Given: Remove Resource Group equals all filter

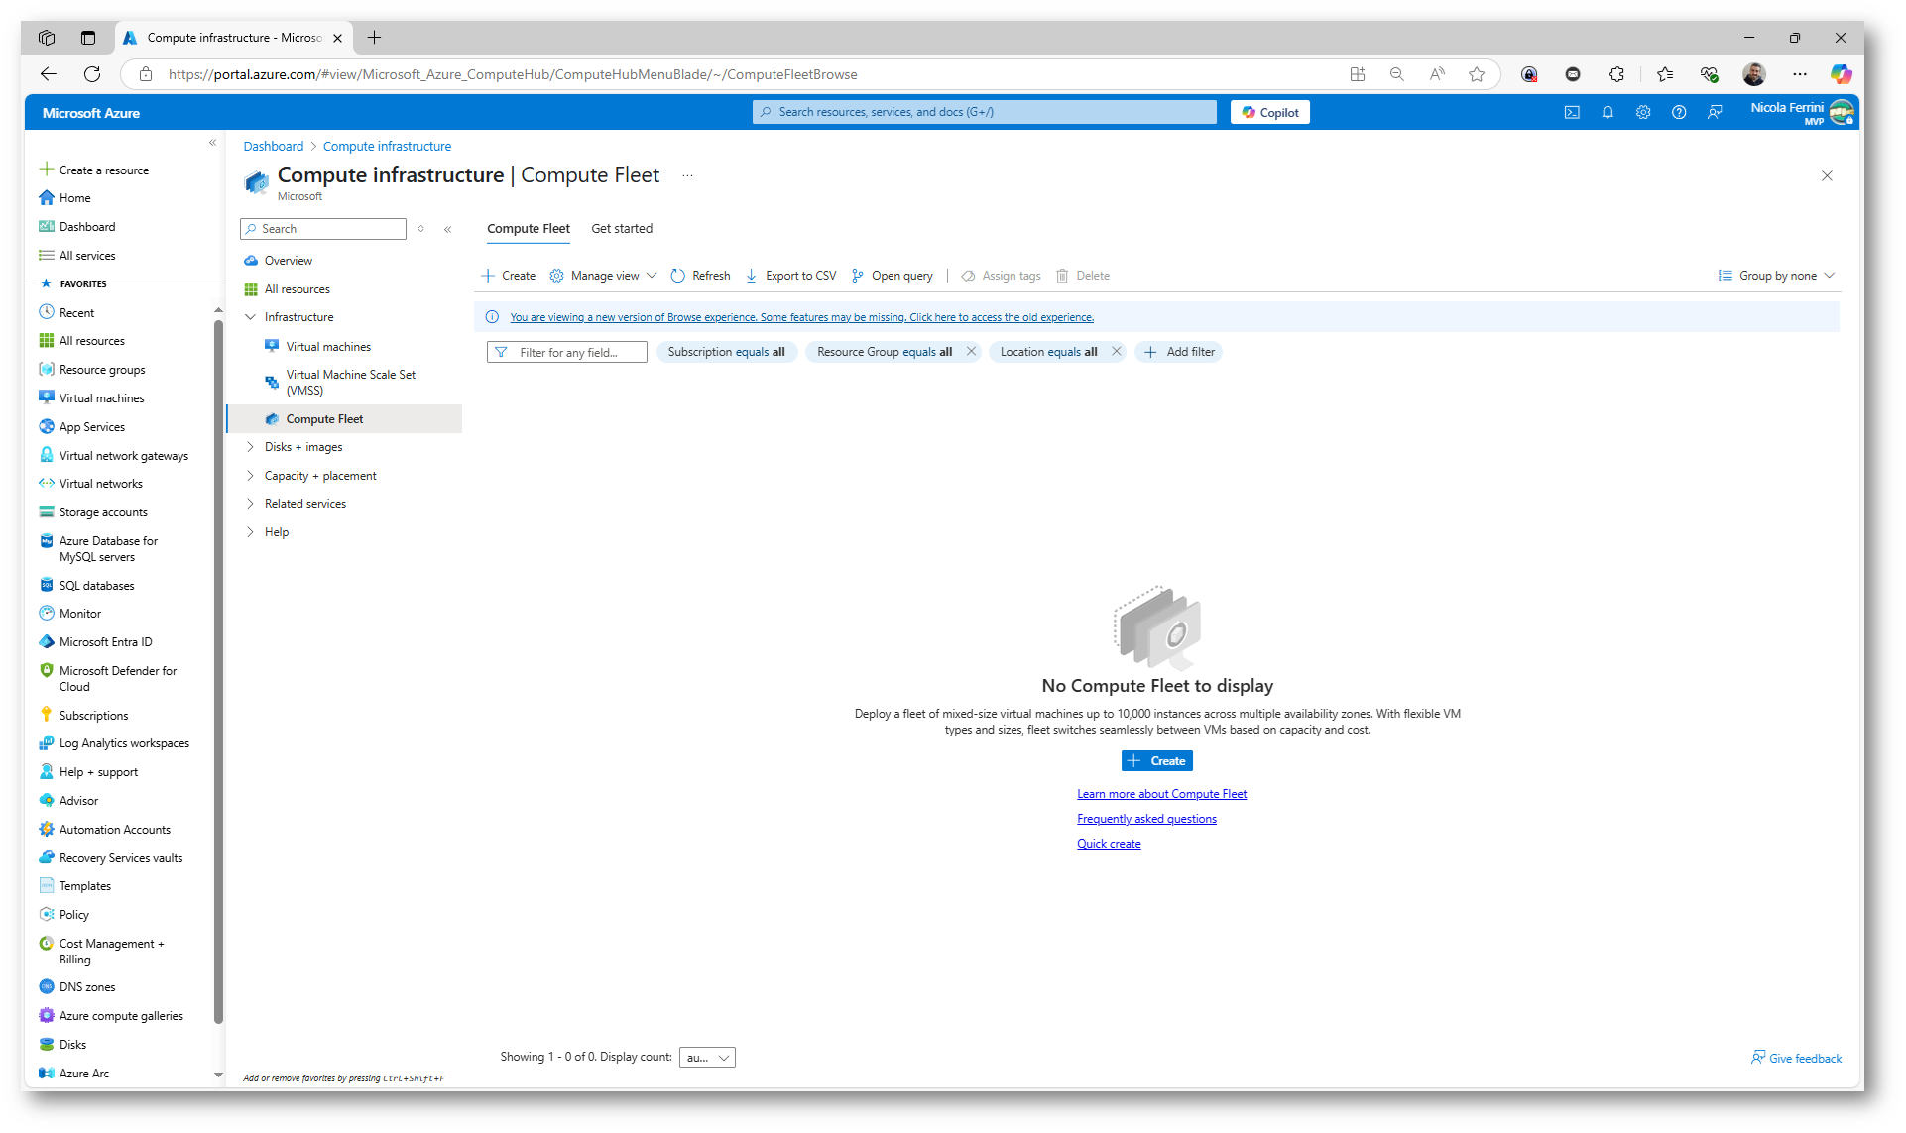Looking at the screenshot, I should click(971, 352).
